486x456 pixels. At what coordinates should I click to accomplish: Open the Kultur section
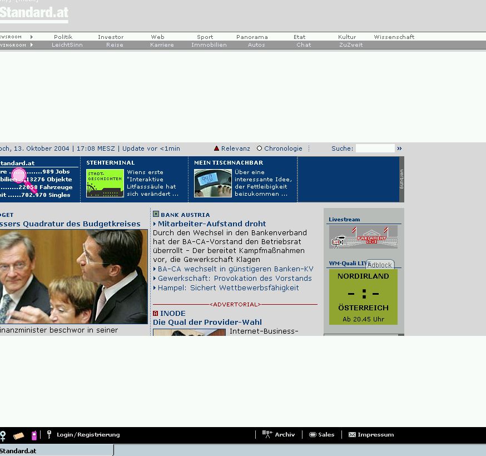click(x=347, y=37)
